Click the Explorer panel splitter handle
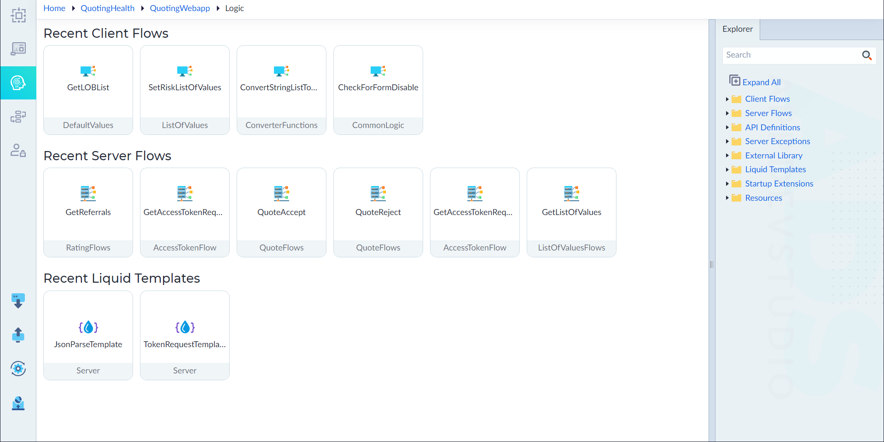 [712, 265]
